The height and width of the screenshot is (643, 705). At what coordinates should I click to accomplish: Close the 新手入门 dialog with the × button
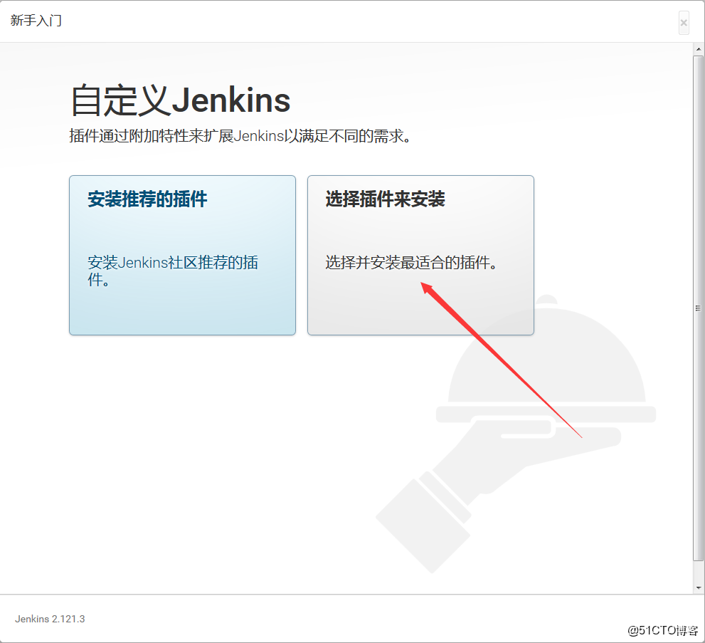684,23
